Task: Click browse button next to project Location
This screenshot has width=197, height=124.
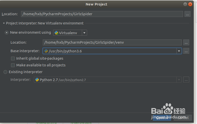Action: (x=187, y=14)
